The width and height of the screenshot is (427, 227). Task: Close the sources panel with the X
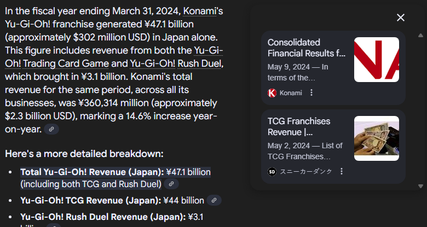[401, 18]
